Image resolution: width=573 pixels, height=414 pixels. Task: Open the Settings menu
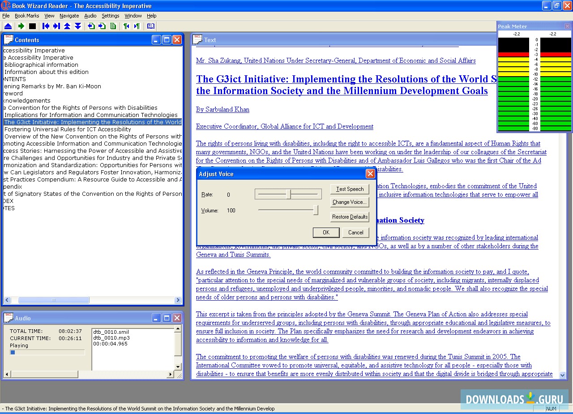click(x=111, y=16)
